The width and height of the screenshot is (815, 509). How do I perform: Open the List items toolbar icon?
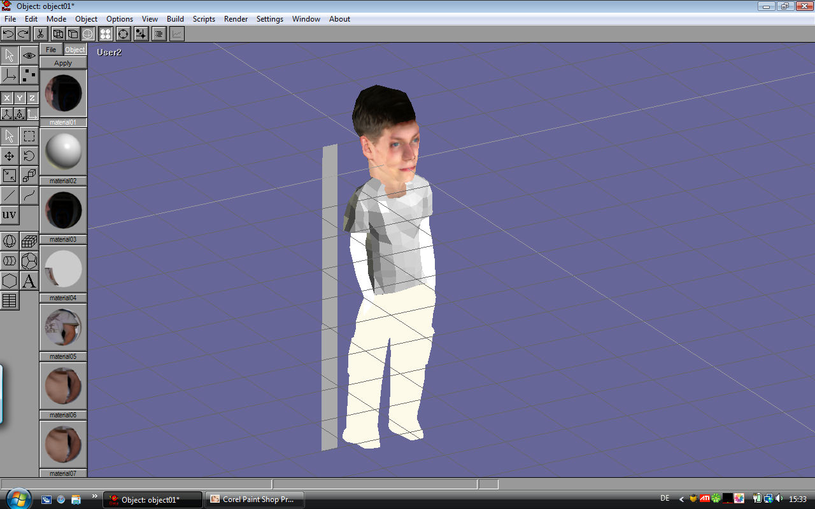point(159,34)
